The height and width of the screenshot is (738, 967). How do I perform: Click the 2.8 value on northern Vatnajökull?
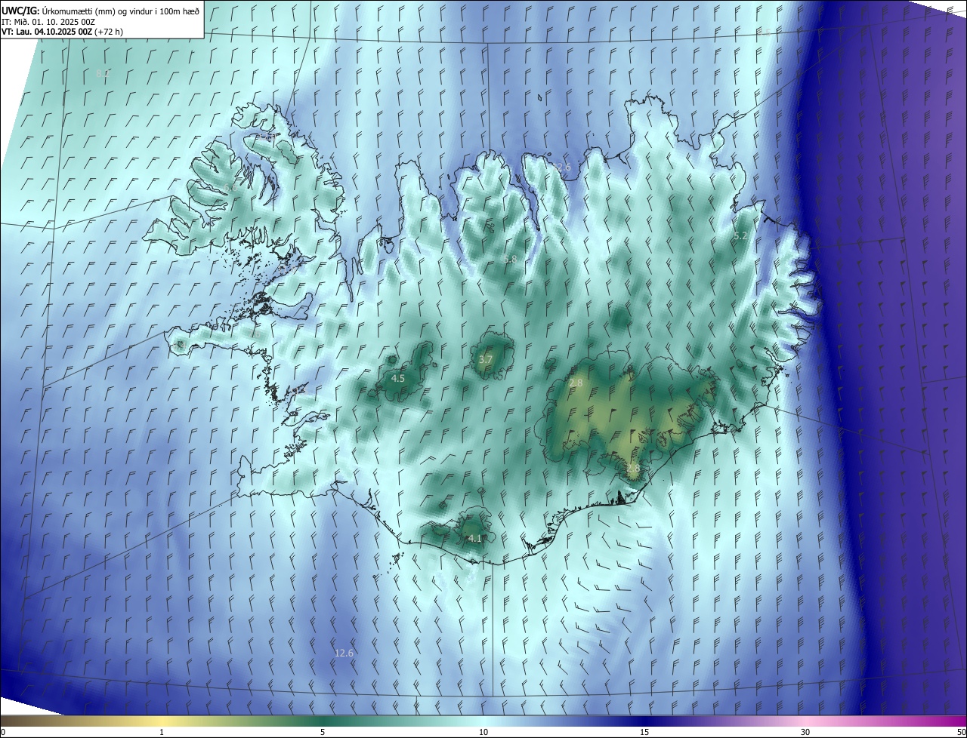click(x=576, y=383)
